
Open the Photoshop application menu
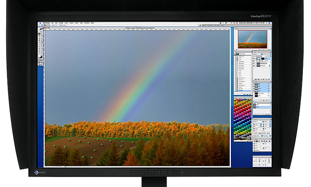click(46, 23)
